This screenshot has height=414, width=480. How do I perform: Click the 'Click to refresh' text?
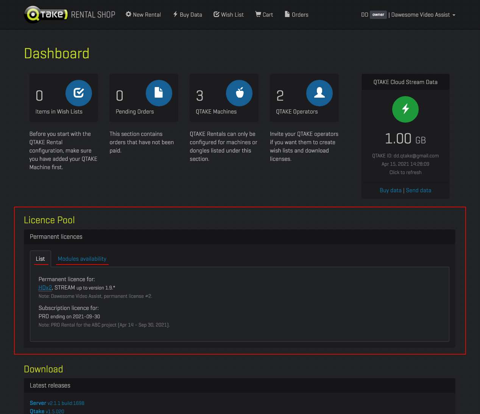pos(405,172)
